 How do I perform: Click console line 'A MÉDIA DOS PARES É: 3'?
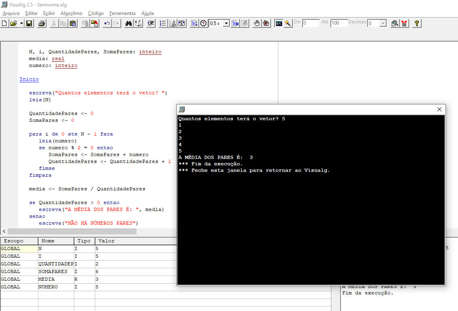(216, 158)
